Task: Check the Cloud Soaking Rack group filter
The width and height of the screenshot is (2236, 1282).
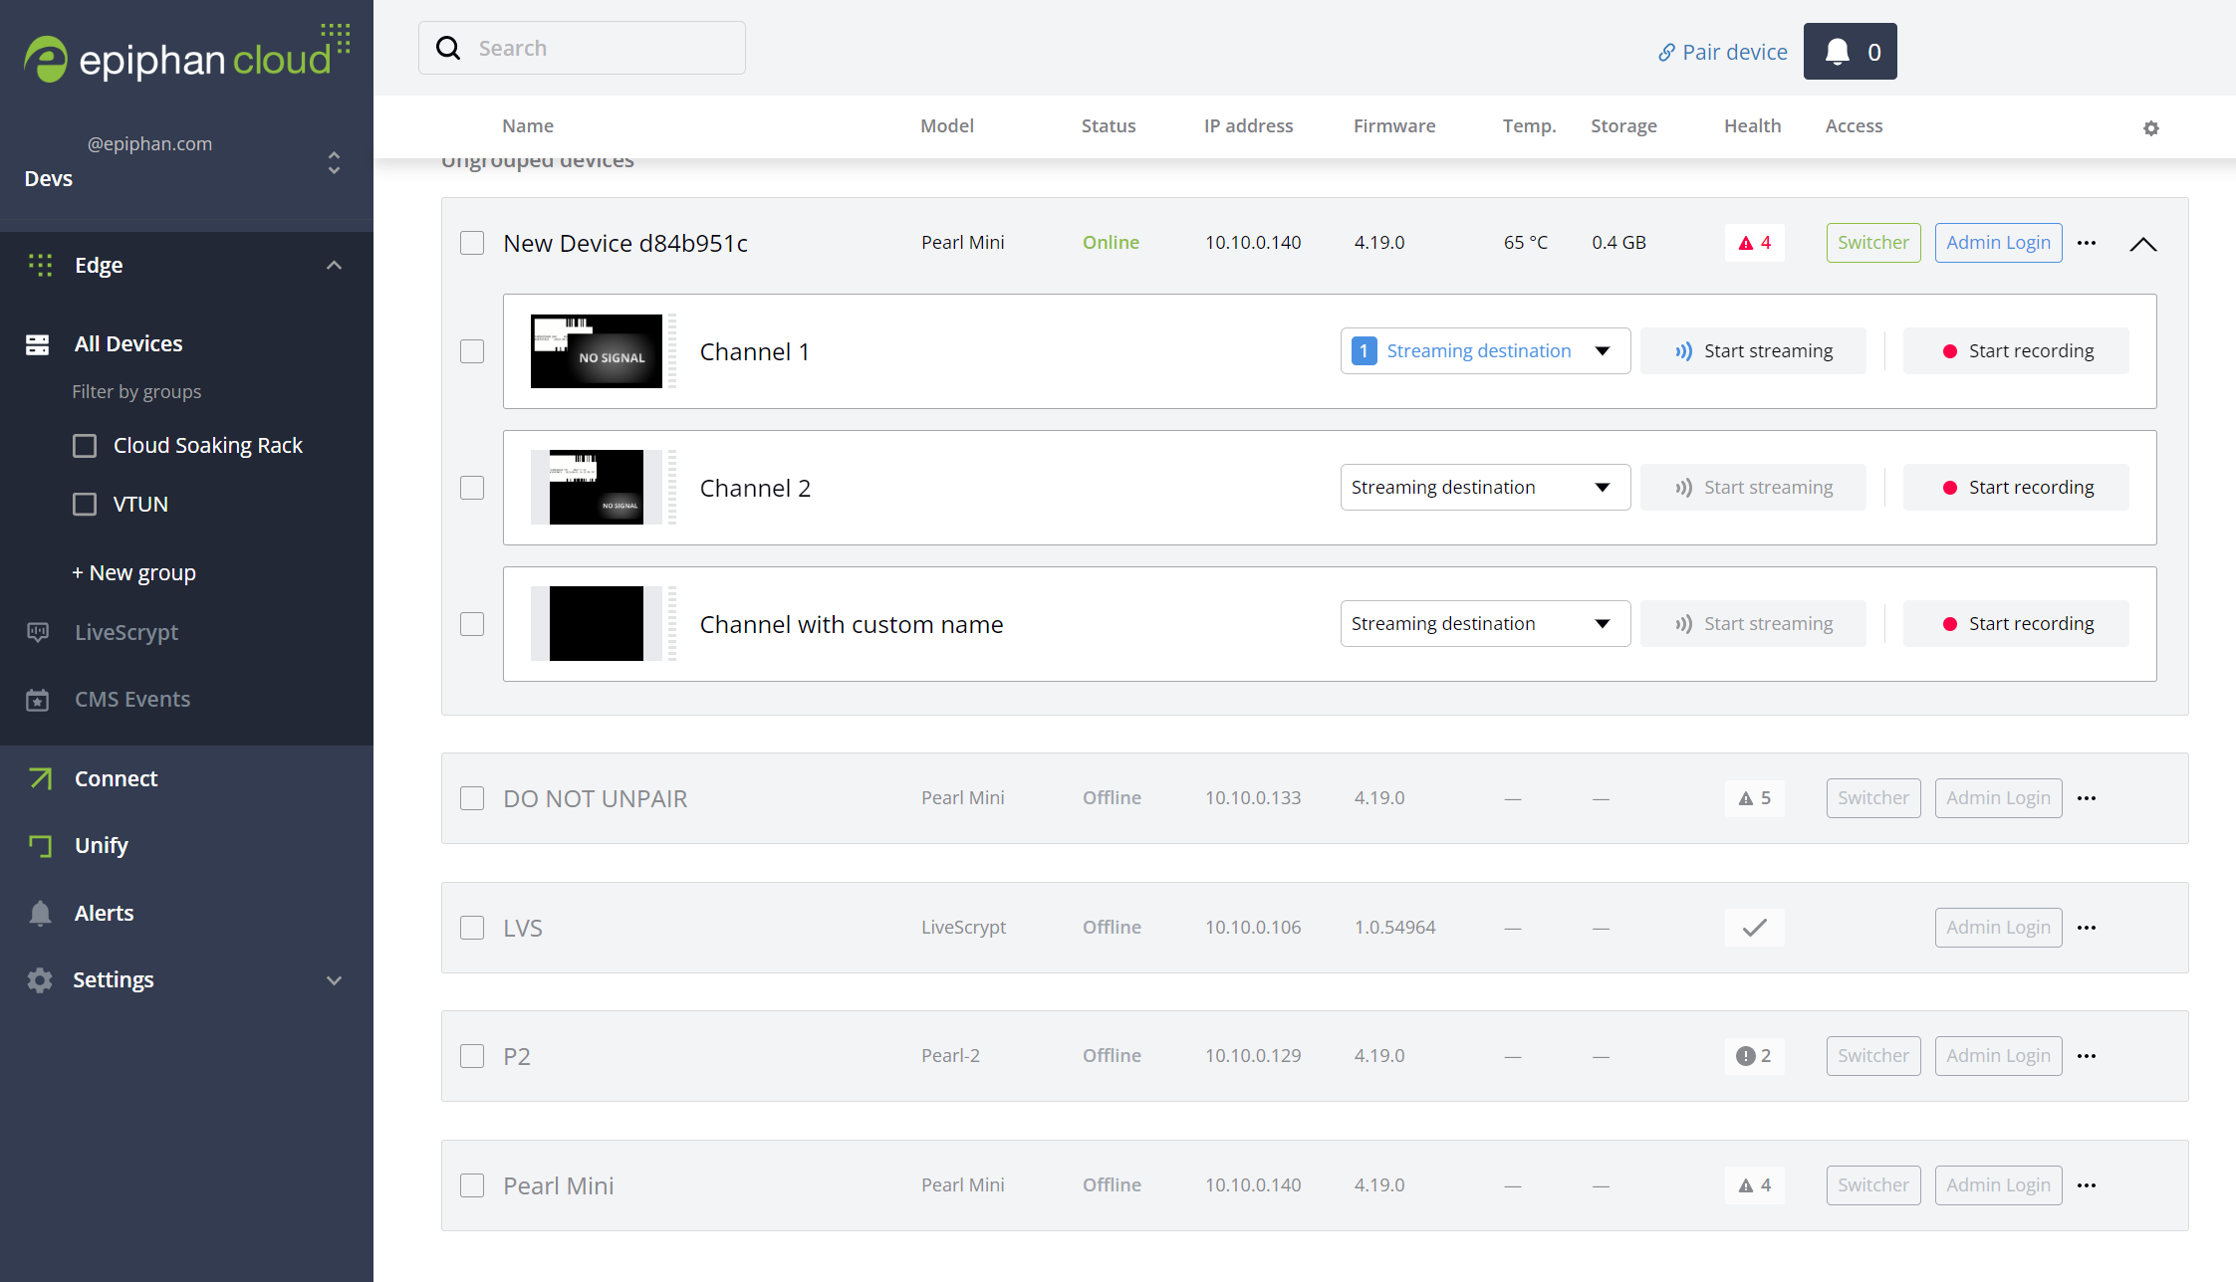Action: click(x=85, y=446)
